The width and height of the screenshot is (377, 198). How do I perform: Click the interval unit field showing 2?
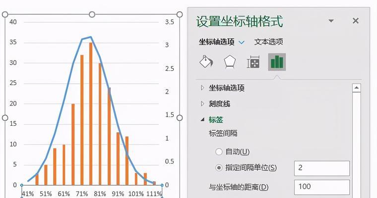coord(322,168)
